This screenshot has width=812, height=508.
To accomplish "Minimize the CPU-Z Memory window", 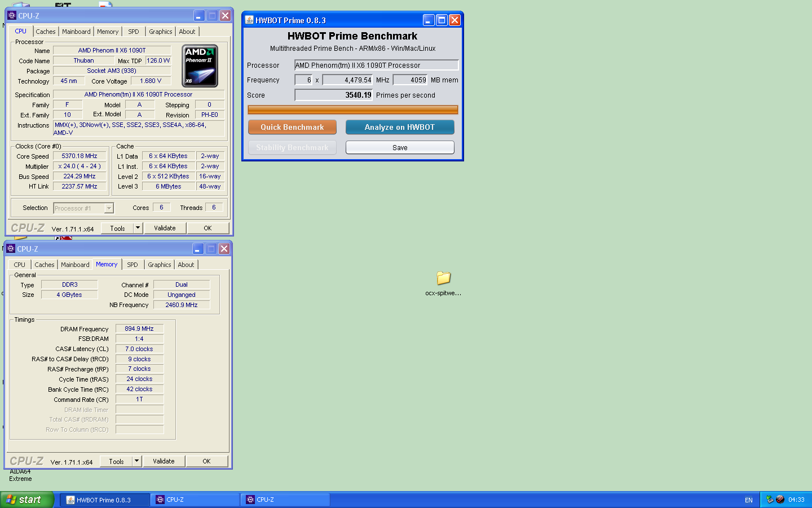I will pos(198,249).
